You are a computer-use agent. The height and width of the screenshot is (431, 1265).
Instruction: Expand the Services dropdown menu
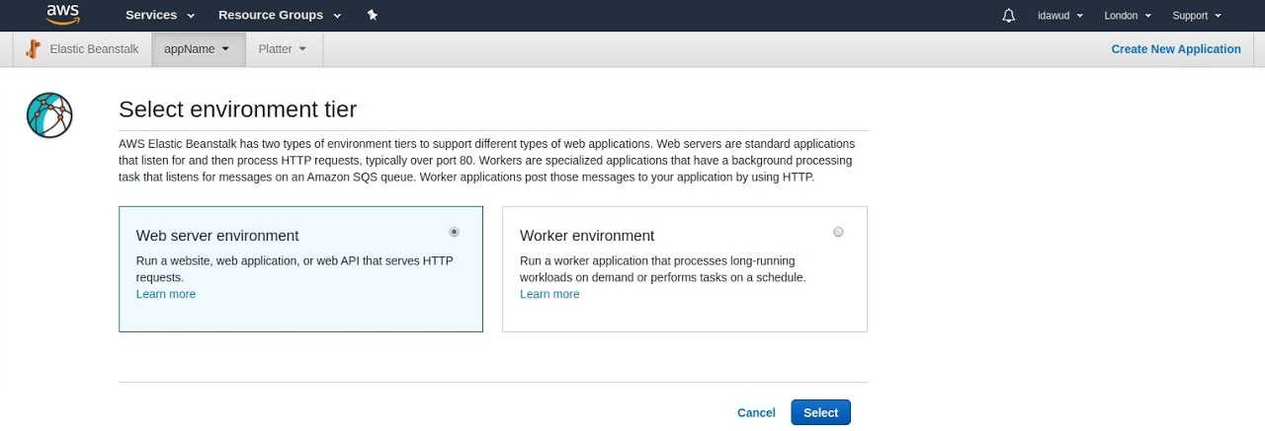click(x=160, y=15)
